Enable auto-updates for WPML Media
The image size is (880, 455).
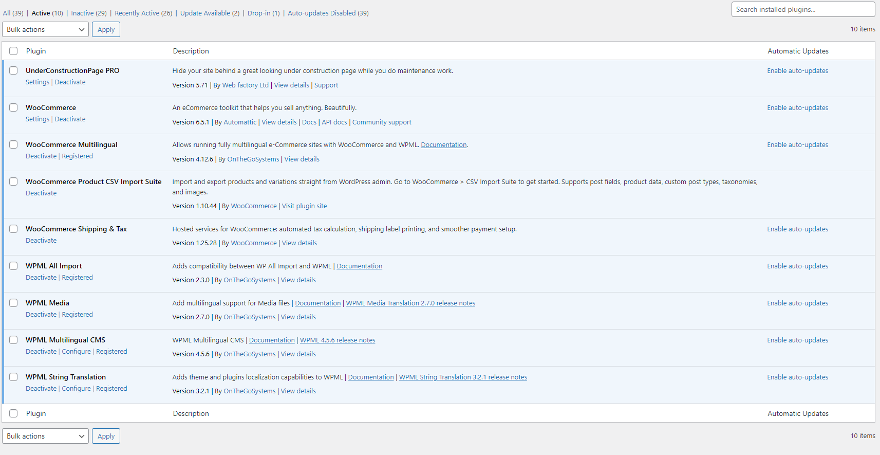[798, 303]
